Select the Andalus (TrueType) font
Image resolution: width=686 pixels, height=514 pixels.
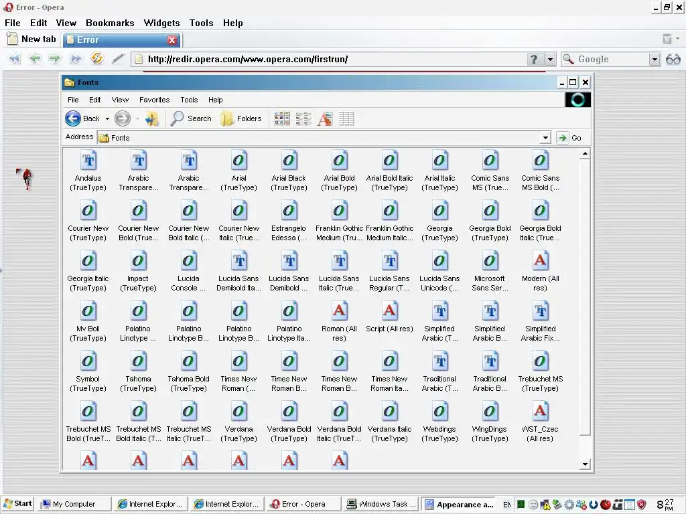tap(88, 171)
